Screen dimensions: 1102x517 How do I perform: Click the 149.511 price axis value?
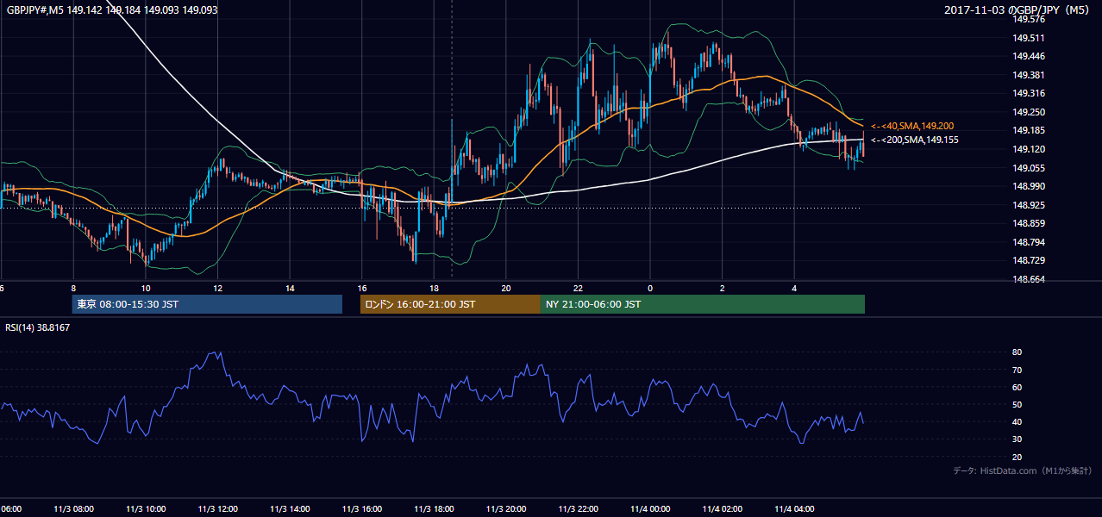click(x=1030, y=38)
